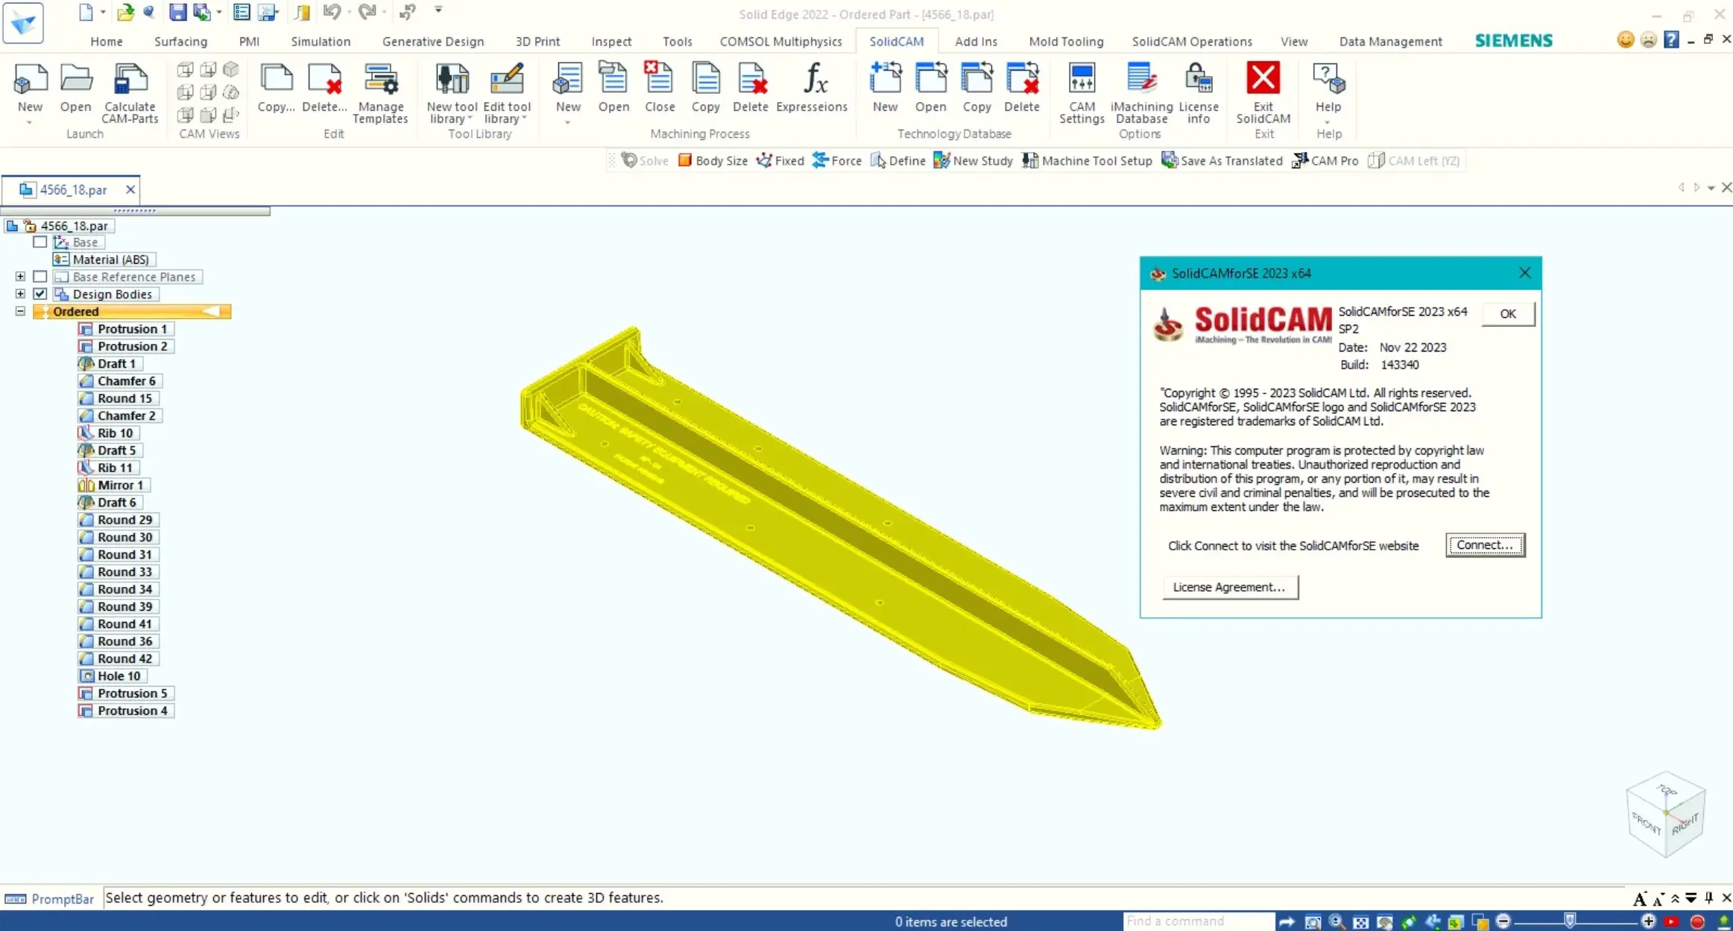Collapse the Ordered node
The height and width of the screenshot is (931, 1733).
(20, 311)
